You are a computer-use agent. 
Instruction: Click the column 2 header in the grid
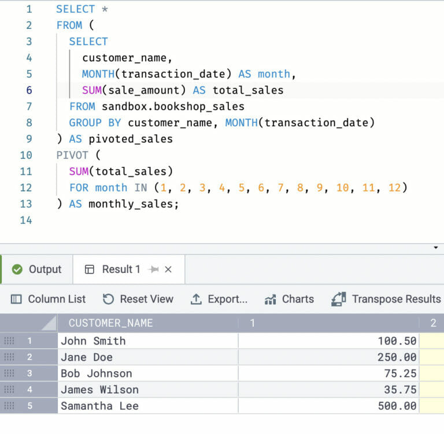(432, 323)
